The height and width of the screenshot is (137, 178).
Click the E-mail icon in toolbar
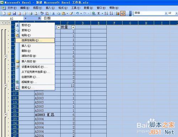[25, 14]
